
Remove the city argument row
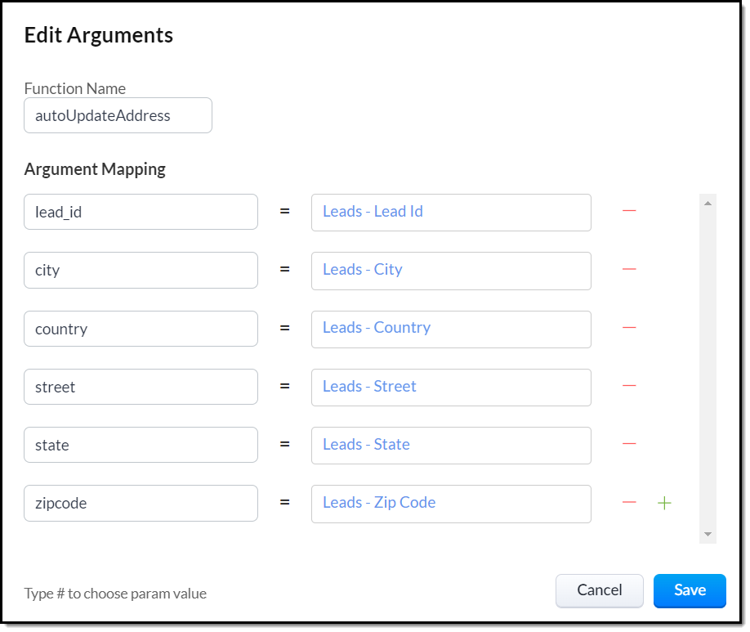click(629, 269)
